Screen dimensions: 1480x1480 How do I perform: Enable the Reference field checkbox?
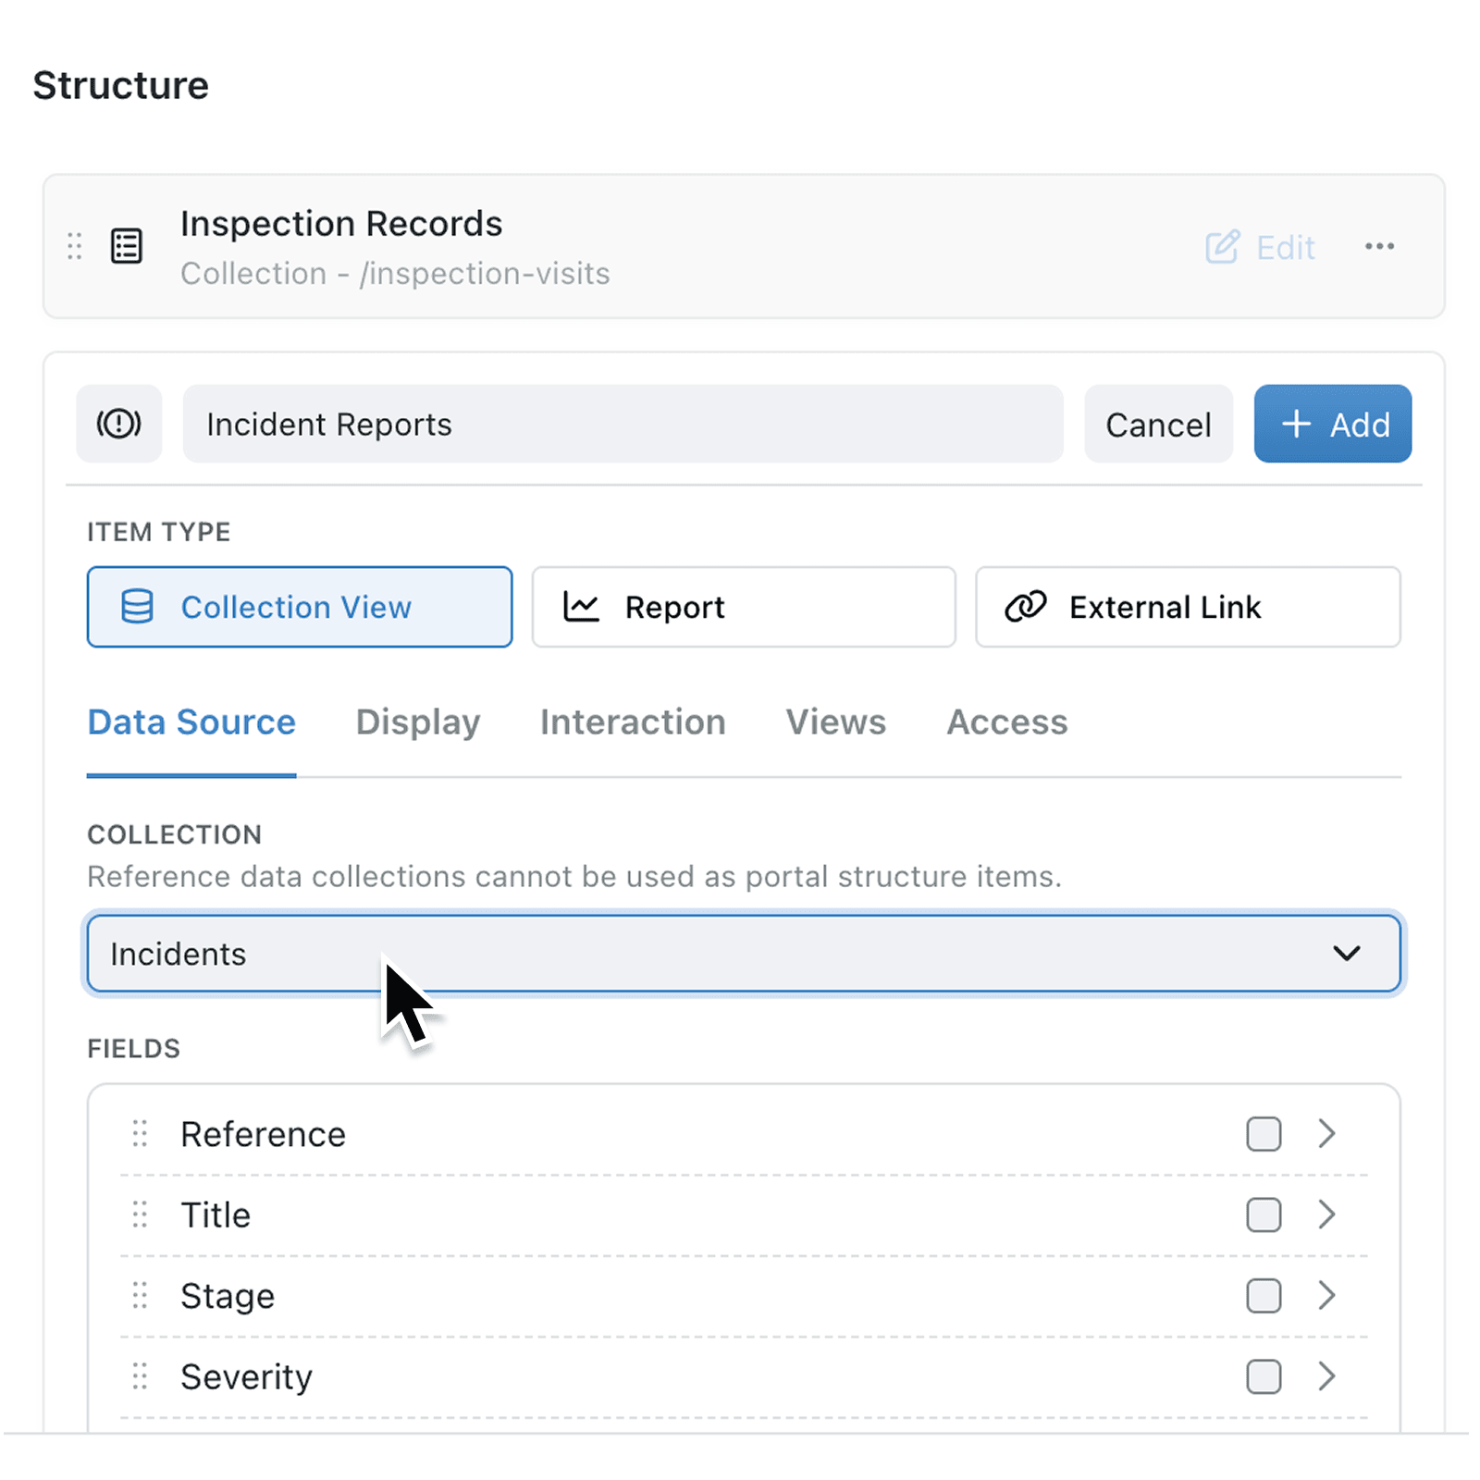1264,1134
